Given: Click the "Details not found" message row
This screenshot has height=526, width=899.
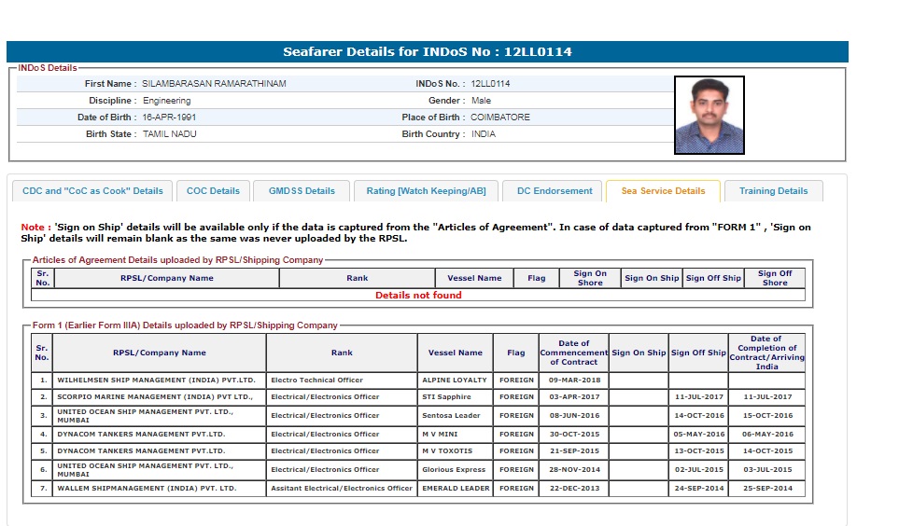Looking at the screenshot, I should point(418,296).
